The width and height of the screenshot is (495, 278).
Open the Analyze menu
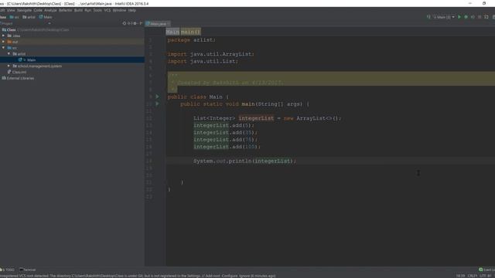(x=50, y=10)
